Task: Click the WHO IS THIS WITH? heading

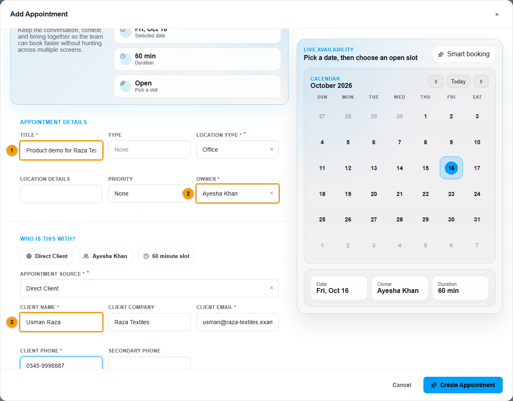Action: click(48, 239)
